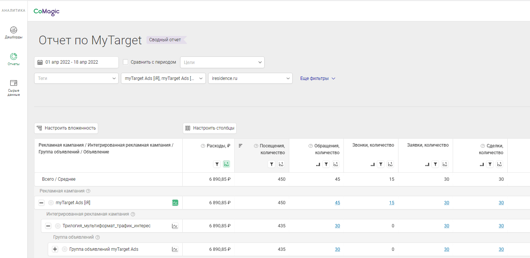Screen dimensions: 530x258
Task: Click the filter icon in Заявки column
Action: tap(435, 164)
